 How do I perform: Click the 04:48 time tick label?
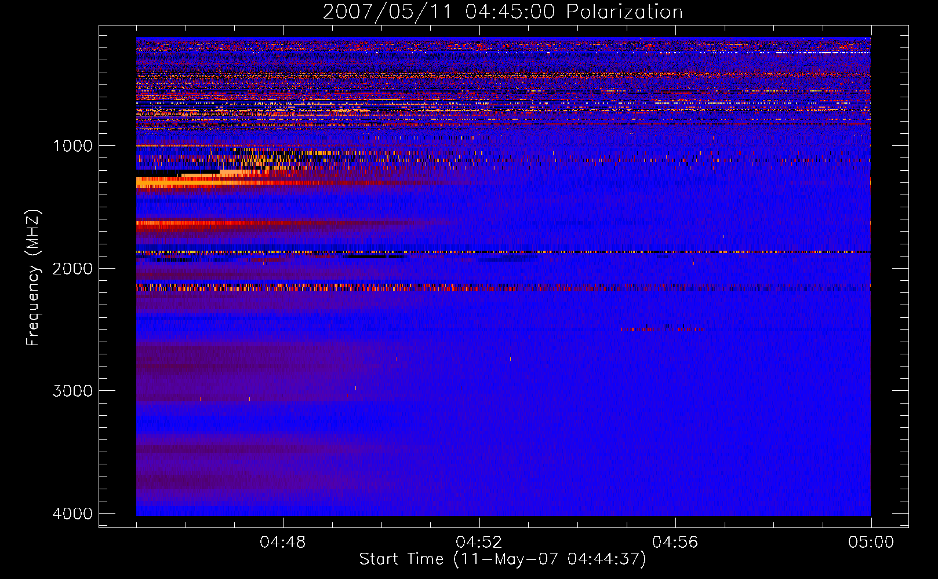click(283, 543)
